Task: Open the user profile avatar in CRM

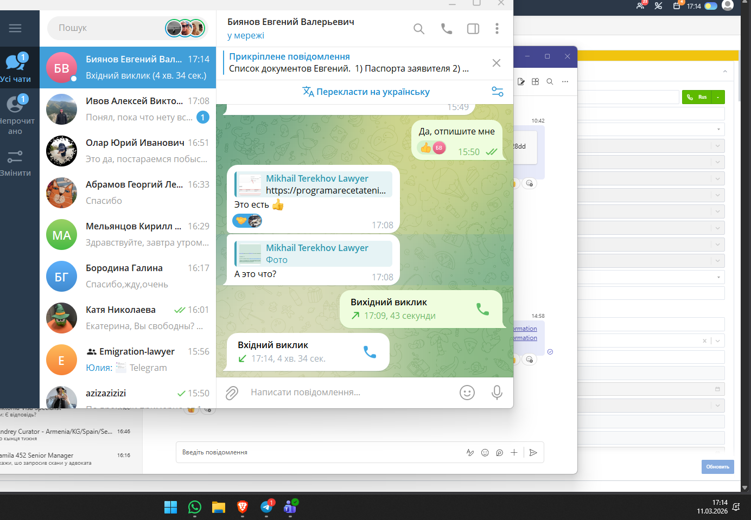Action: (x=728, y=5)
